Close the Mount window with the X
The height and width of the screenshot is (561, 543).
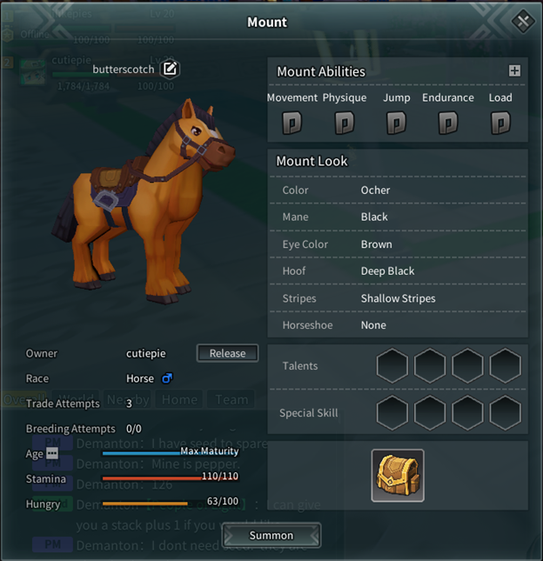523,22
